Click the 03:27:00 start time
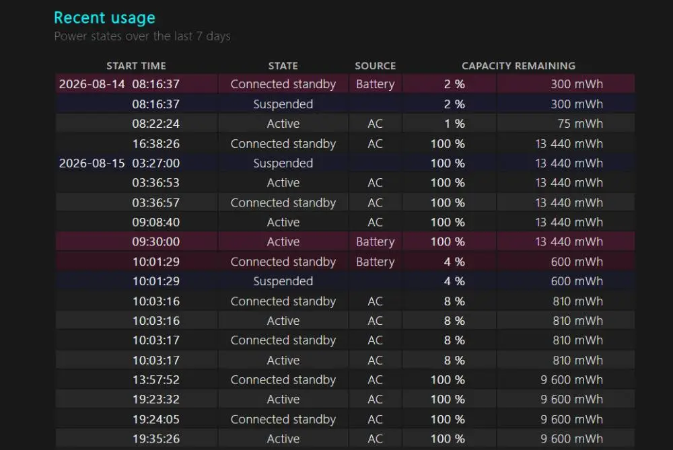The width and height of the screenshot is (673, 450). 156,163
